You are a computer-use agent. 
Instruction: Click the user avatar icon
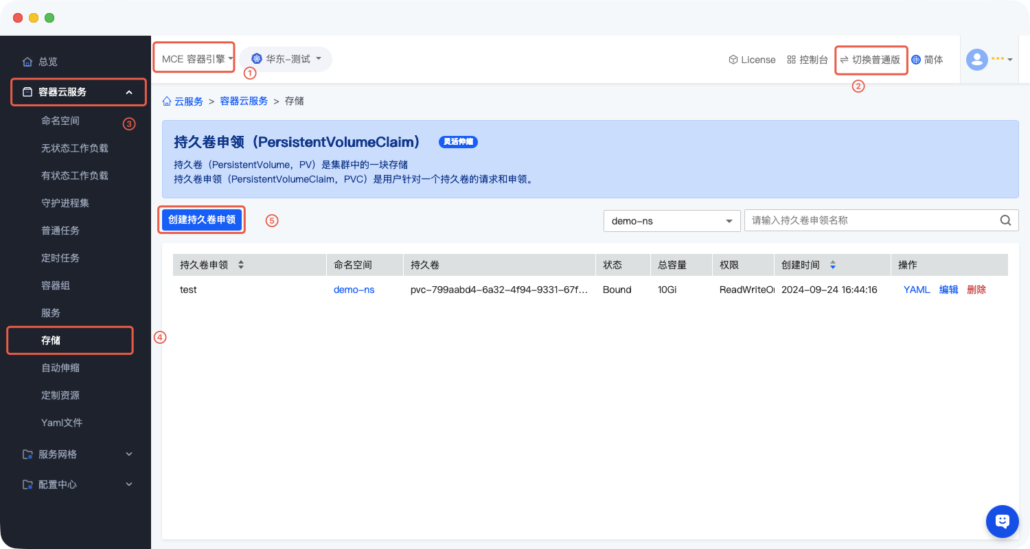976,60
